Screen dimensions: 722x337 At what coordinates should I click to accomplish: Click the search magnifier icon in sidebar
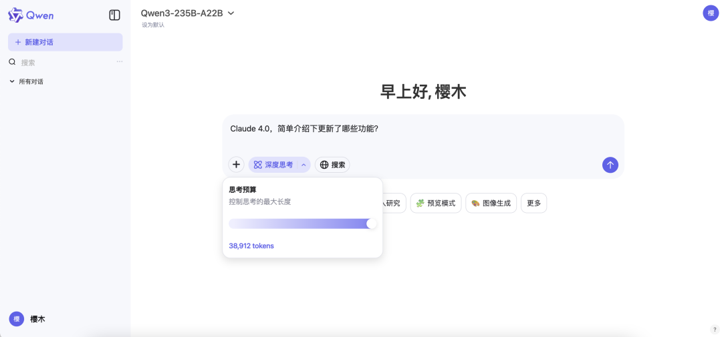pos(13,62)
